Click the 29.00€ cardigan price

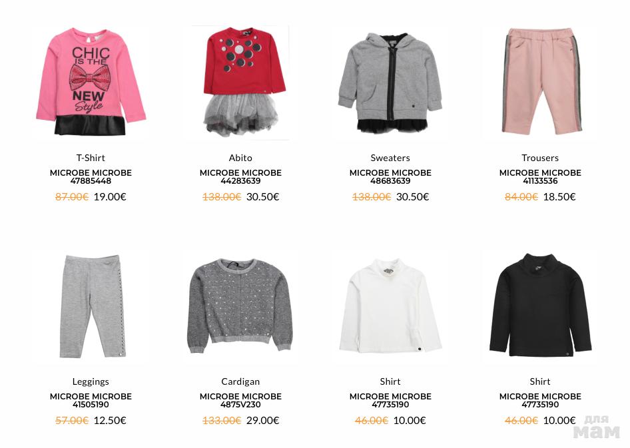263,420
